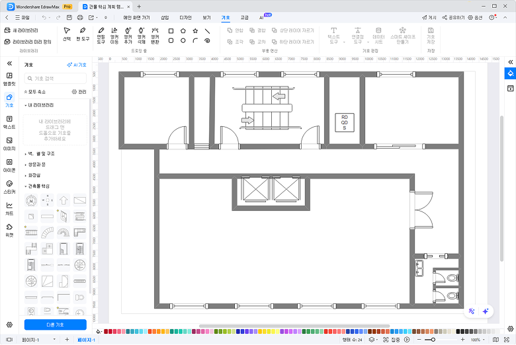Collapse the right panel with double chevron
This screenshot has height=345, width=516.
(511, 62)
